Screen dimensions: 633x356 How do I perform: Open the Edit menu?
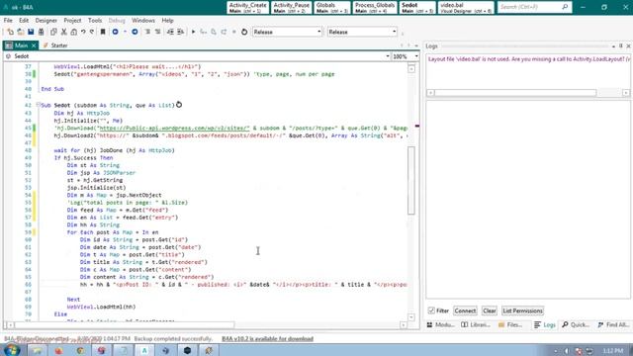24,20
